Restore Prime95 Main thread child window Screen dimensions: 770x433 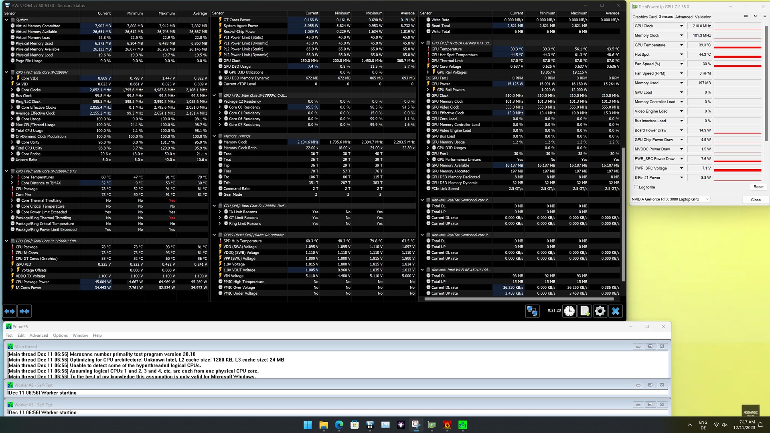click(650, 346)
